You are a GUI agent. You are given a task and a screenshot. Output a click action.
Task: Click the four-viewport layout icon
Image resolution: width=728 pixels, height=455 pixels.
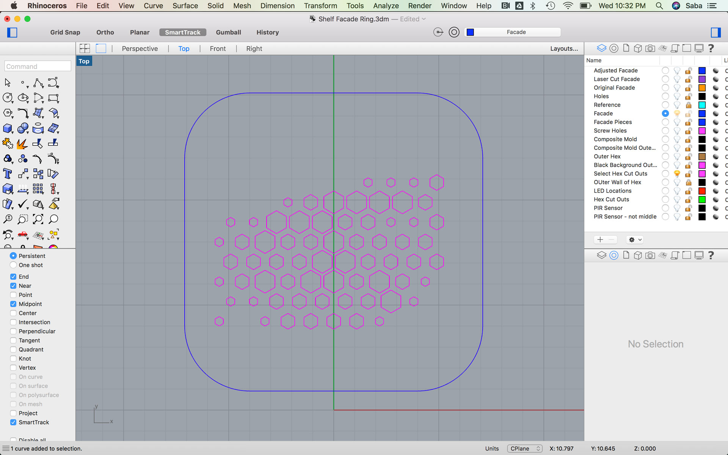click(85, 48)
